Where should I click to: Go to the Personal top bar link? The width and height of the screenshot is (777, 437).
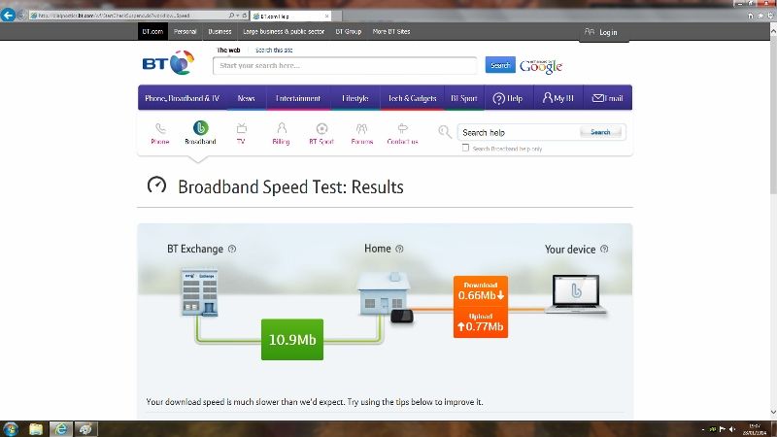pos(185,31)
